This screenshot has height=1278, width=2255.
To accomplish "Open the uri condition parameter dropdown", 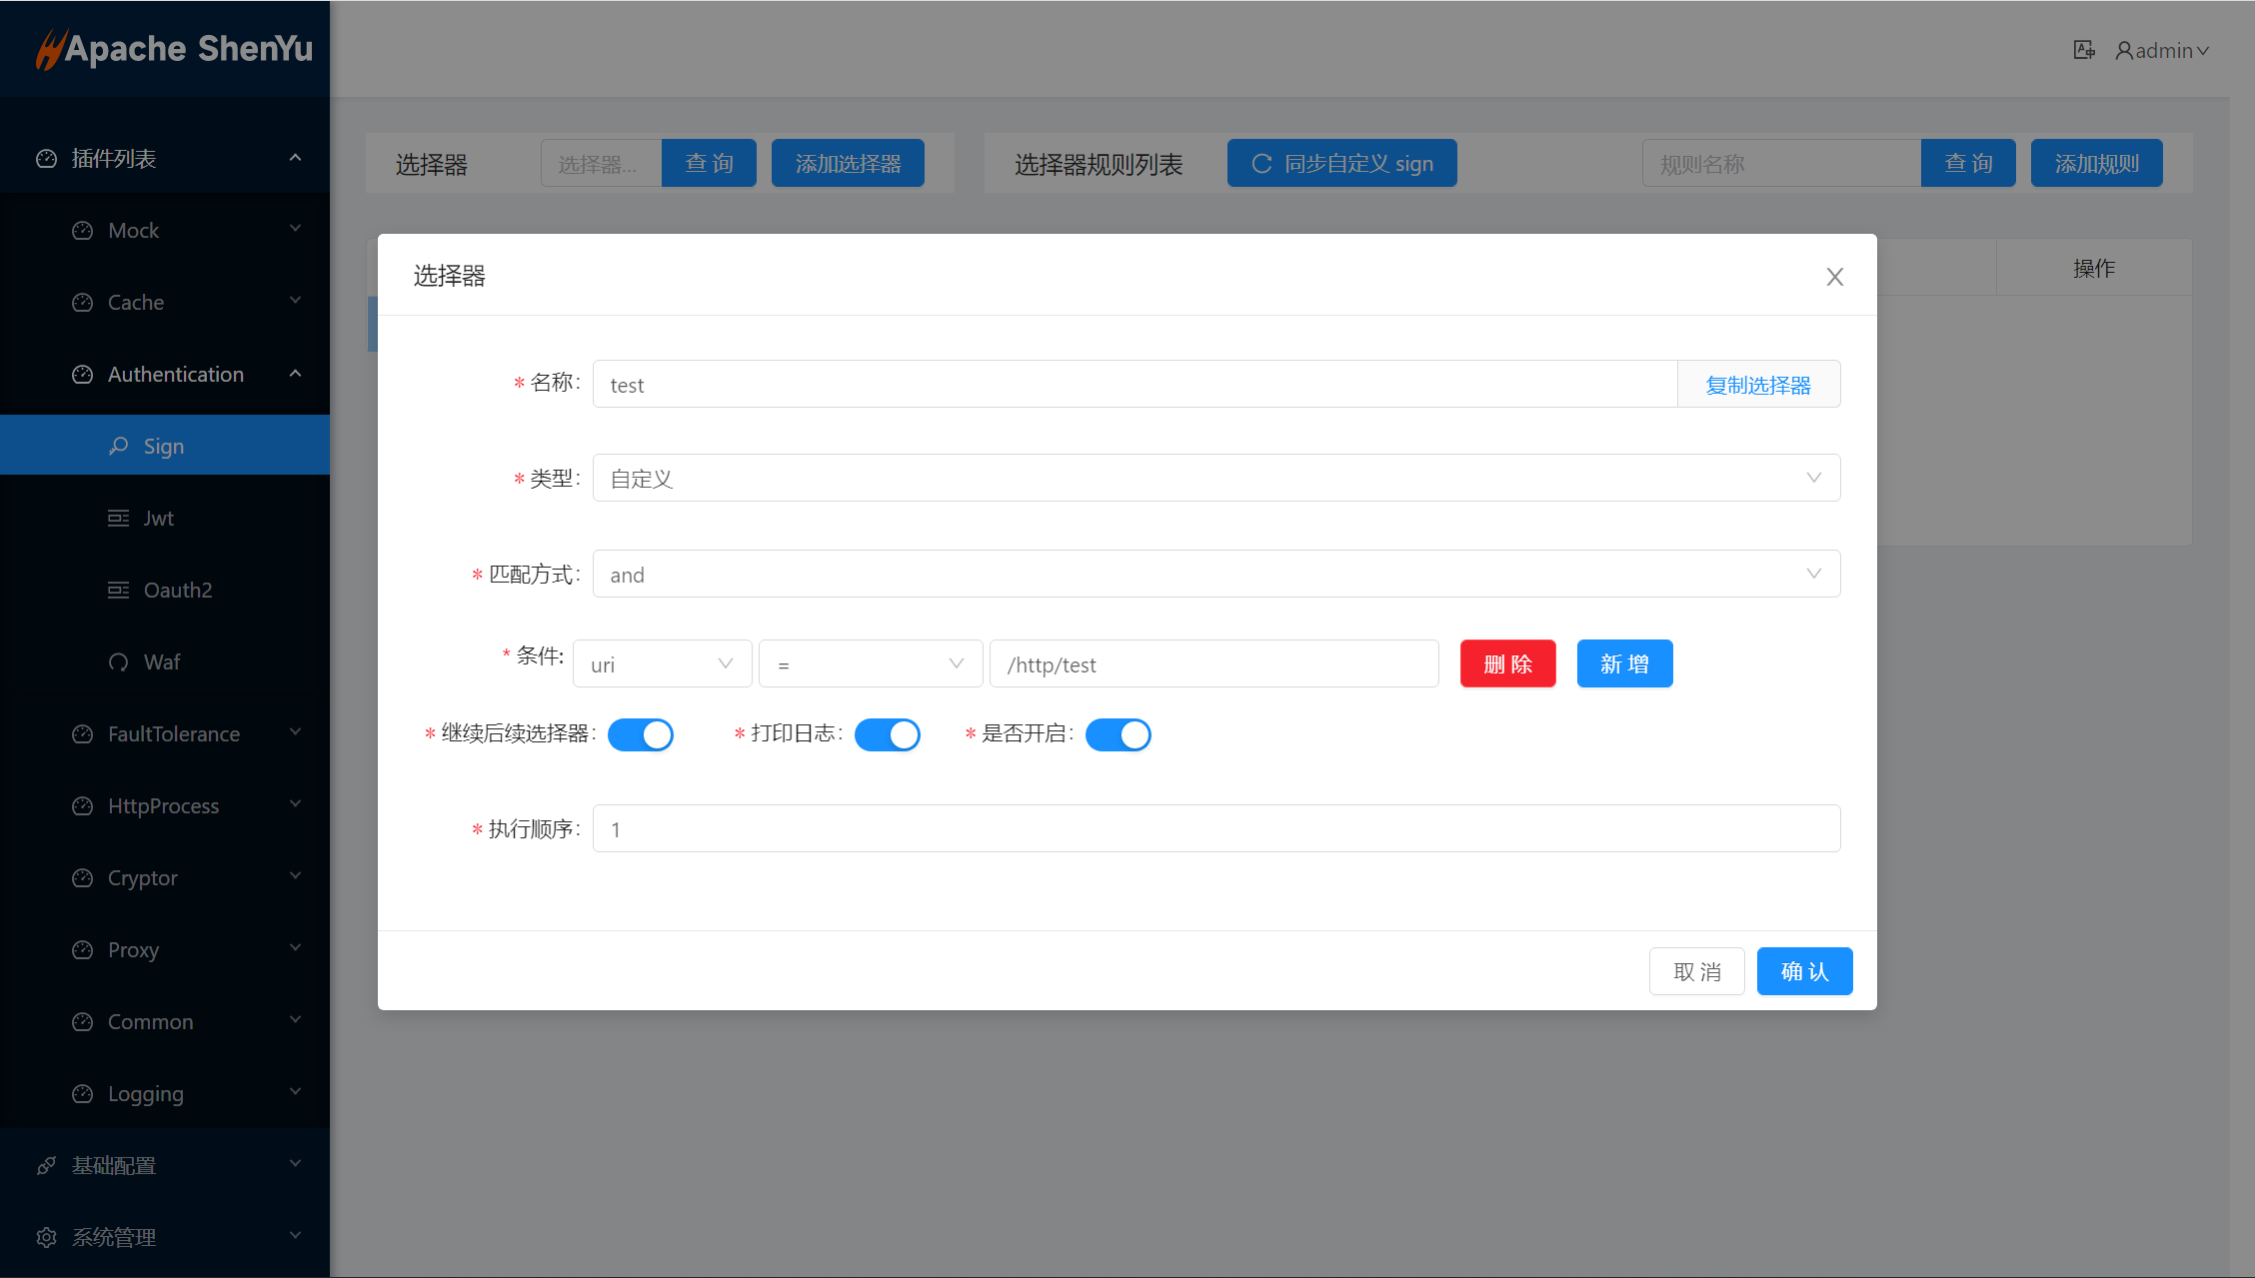I will tap(662, 664).
